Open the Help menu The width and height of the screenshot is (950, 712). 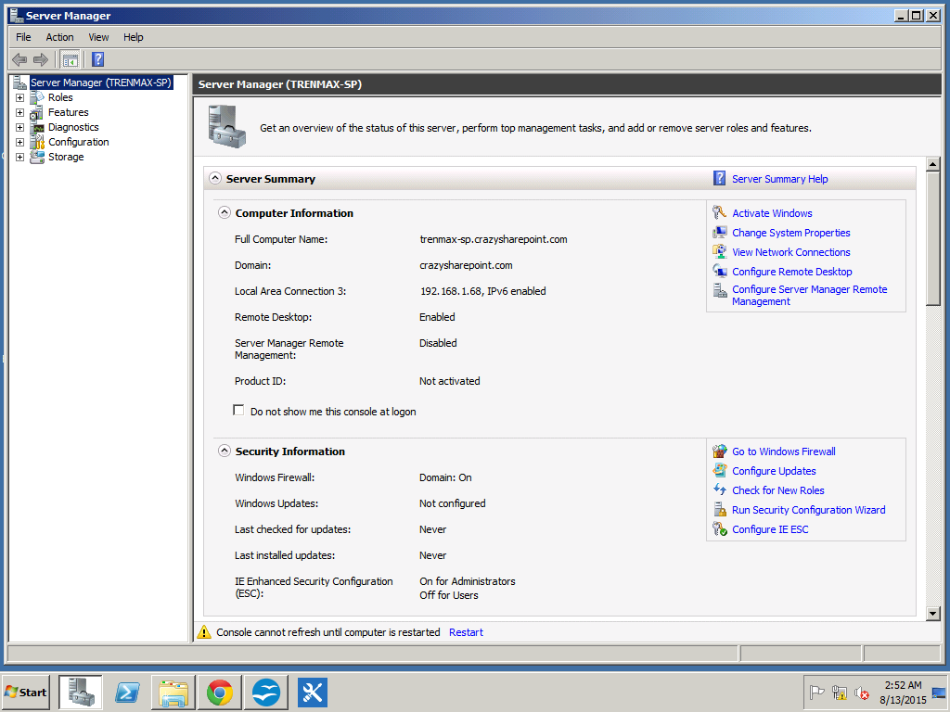(x=134, y=37)
